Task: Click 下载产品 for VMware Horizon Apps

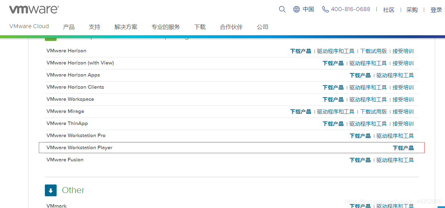Action: [360, 75]
